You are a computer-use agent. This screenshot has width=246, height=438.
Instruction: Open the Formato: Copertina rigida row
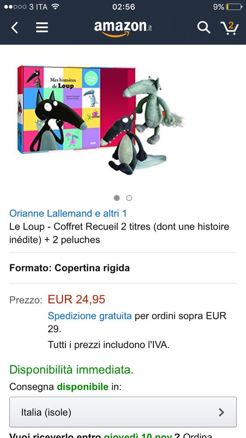pos(123,268)
